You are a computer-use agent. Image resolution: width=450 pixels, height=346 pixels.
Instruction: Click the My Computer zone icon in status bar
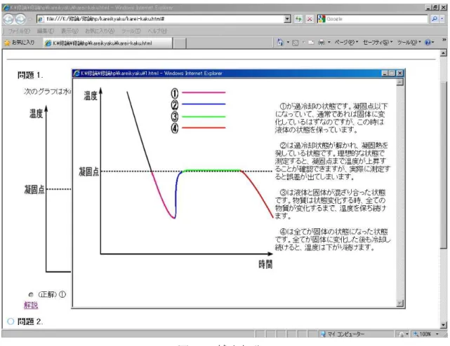pos(323,334)
